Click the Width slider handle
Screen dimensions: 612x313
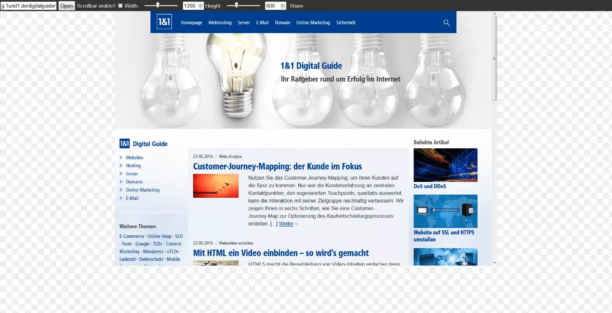click(158, 5)
